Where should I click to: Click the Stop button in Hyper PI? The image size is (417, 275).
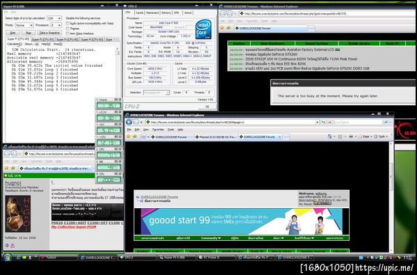point(28,33)
